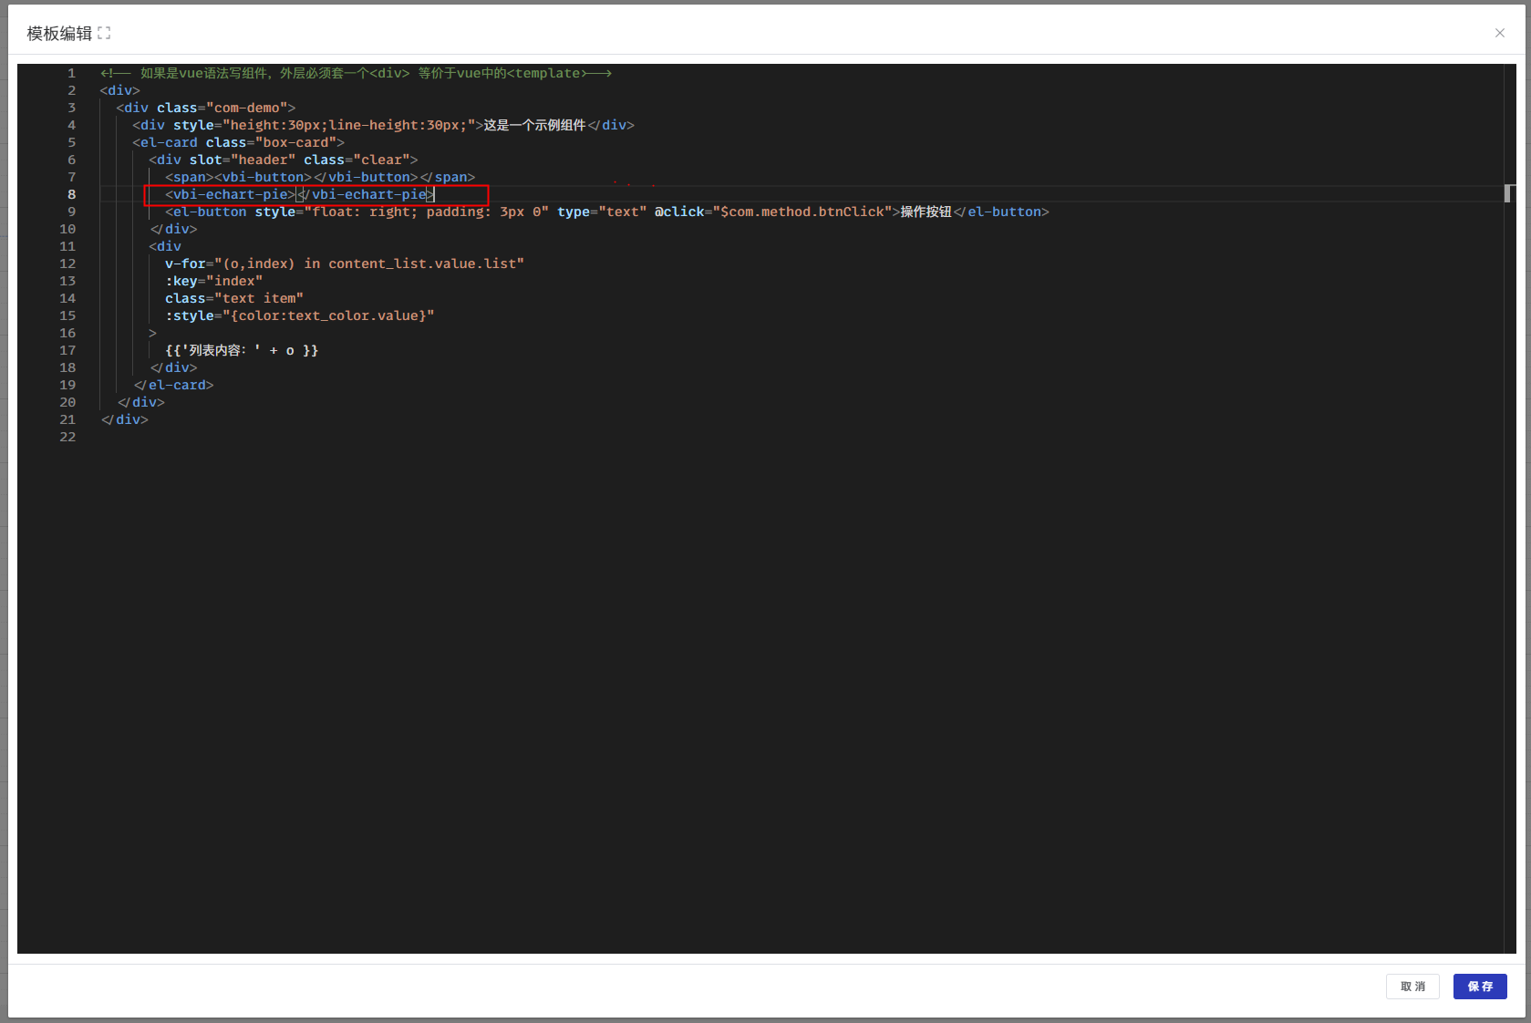
Task: Click the overview ruler marker on the editor's right edge
Action: tap(1508, 193)
